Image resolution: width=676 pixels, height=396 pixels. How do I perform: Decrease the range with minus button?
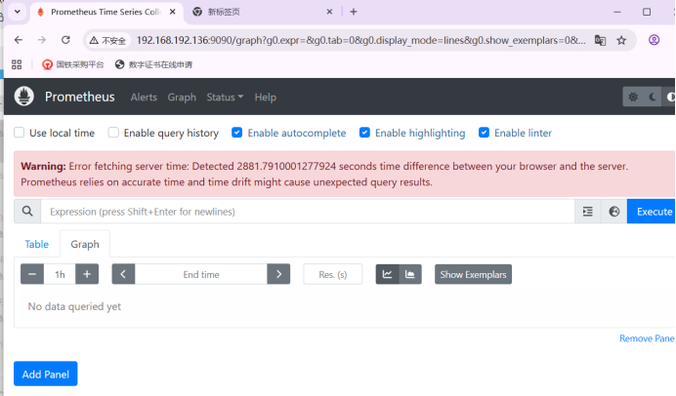[32, 274]
